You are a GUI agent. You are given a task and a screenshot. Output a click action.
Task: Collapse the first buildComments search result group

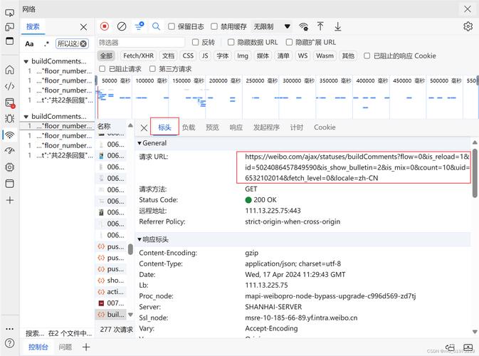pyautogui.click(x=26, y=61)
